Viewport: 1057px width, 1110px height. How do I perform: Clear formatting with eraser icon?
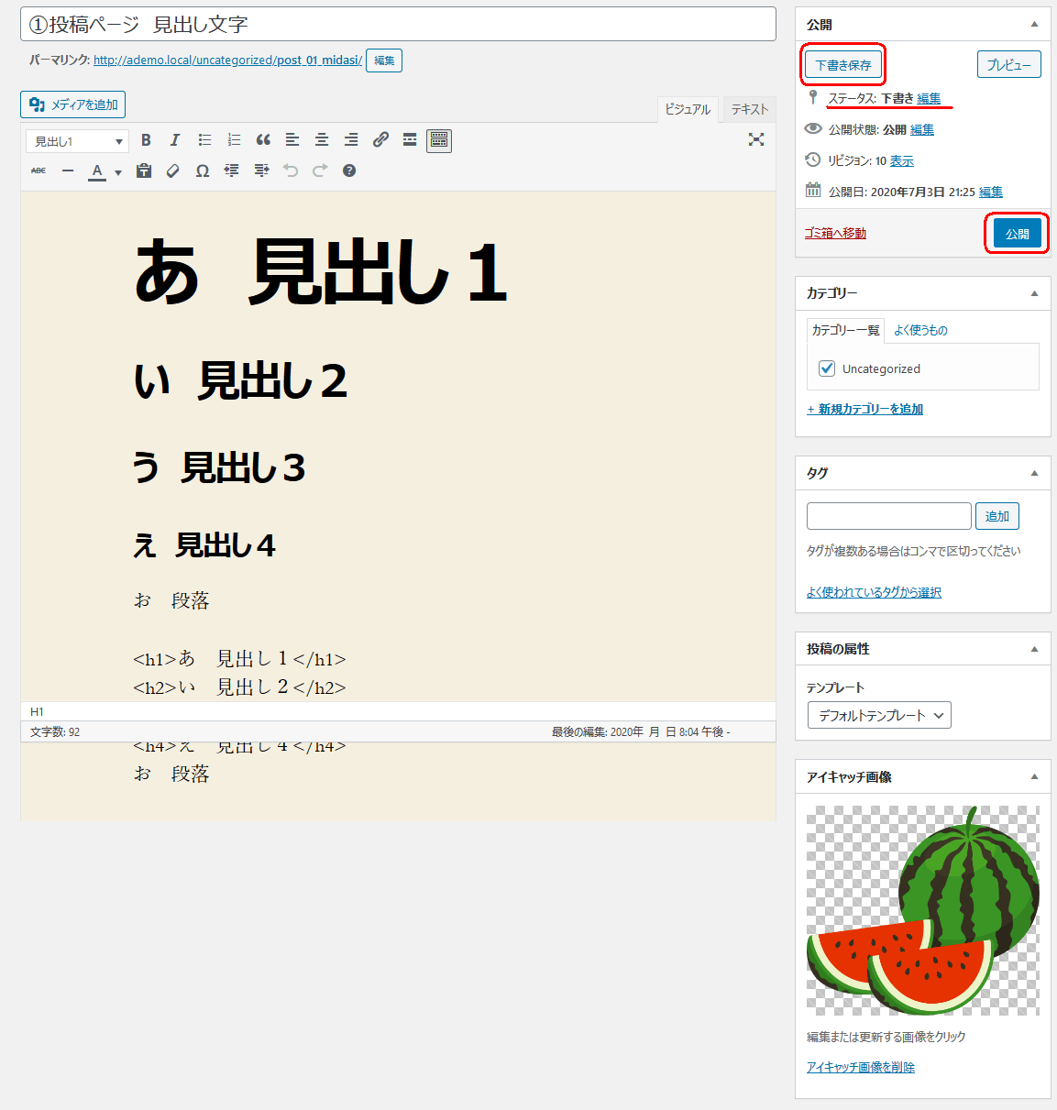click(173, 170)
